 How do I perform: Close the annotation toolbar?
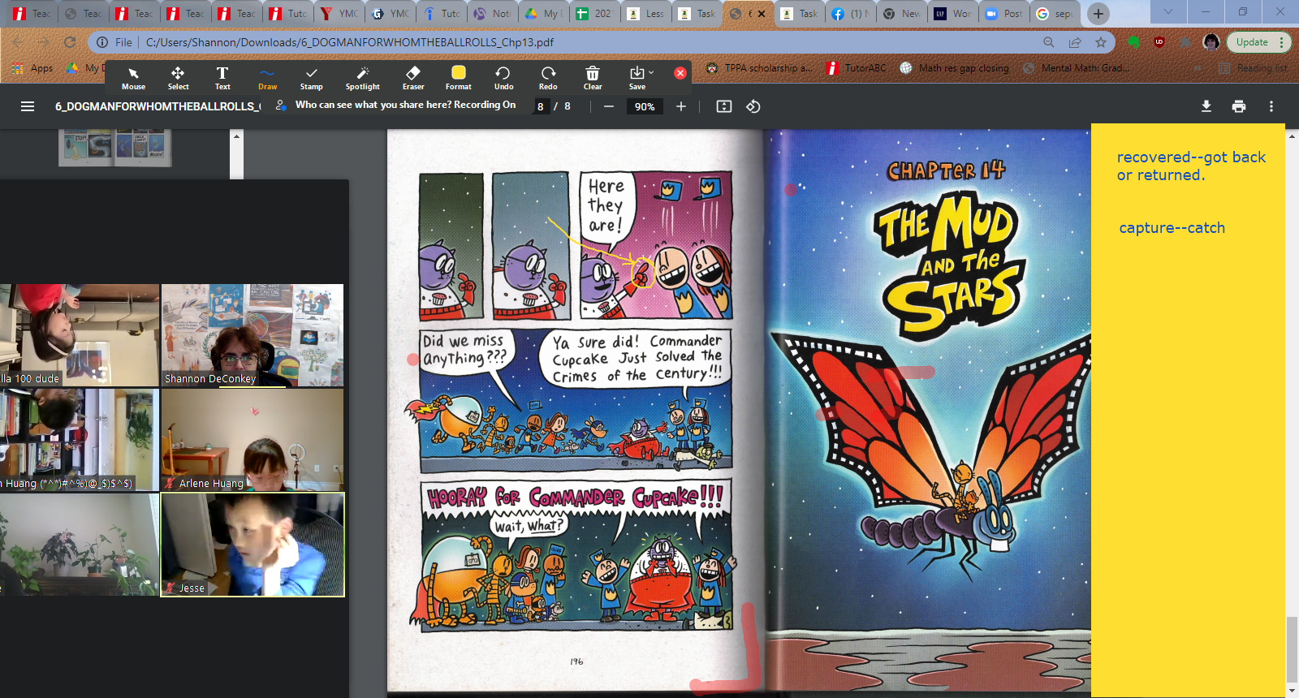pos(680,73)
